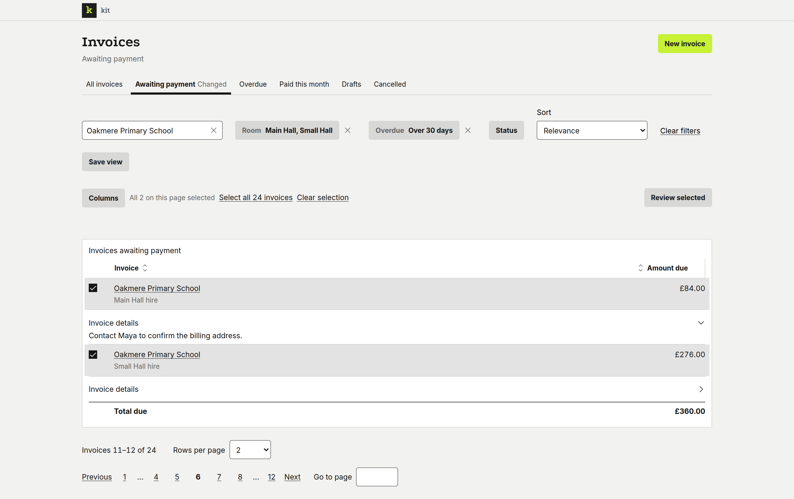Go to the Previous page

click(x=97, y=477)
